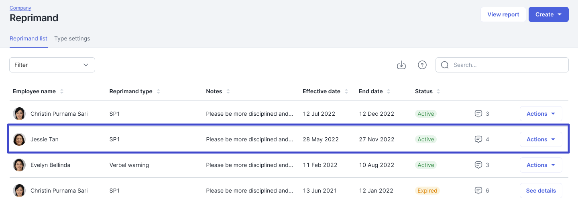
Task: Sort by Status column
Action: coord(438,91)
